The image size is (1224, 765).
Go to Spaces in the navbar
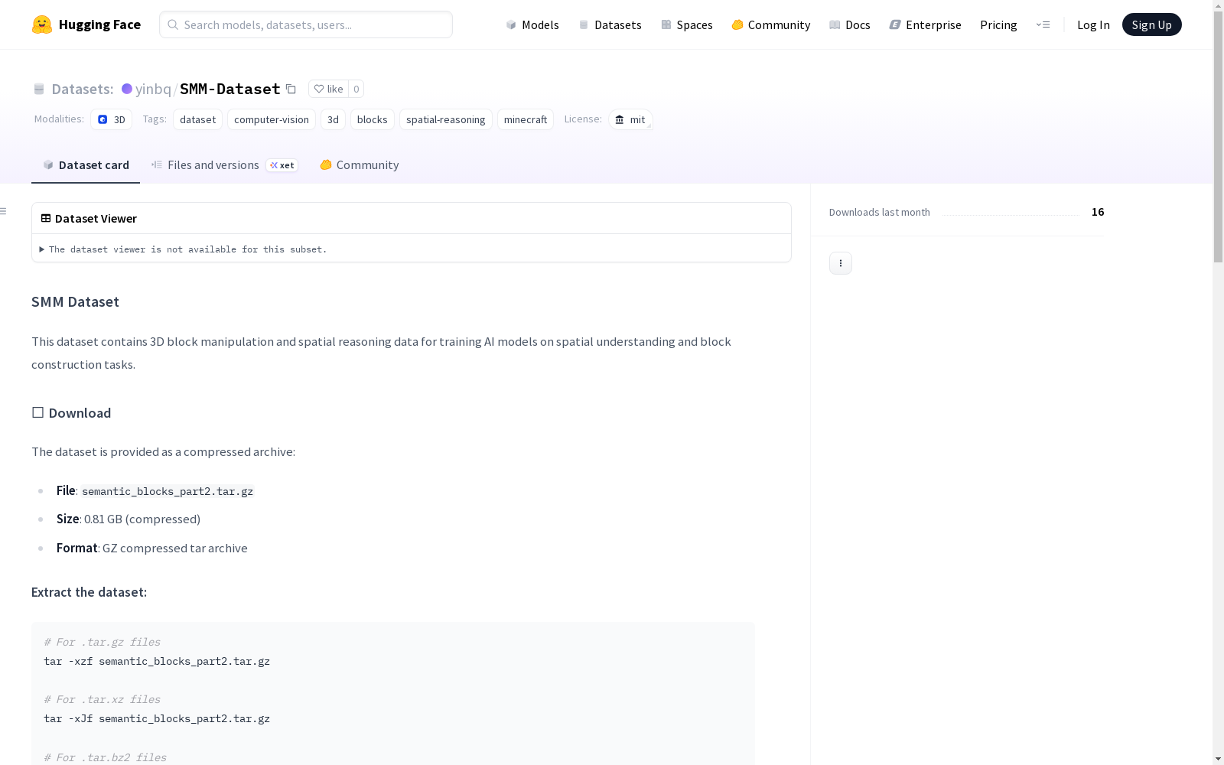coord(687,24)
